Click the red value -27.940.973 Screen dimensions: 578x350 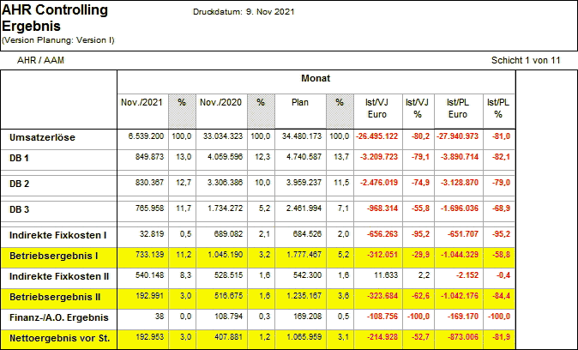457,136
